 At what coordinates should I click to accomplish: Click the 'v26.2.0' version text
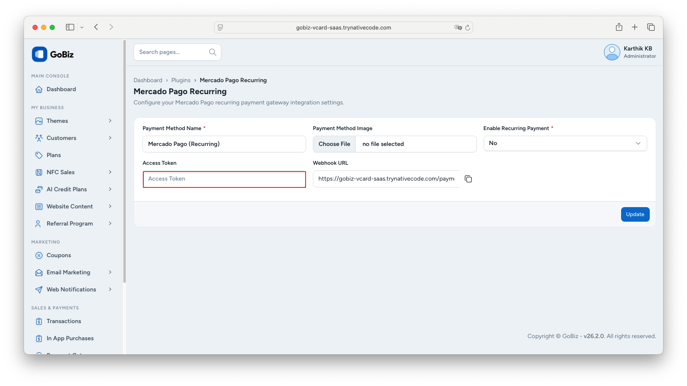click(x=594, y=336)
